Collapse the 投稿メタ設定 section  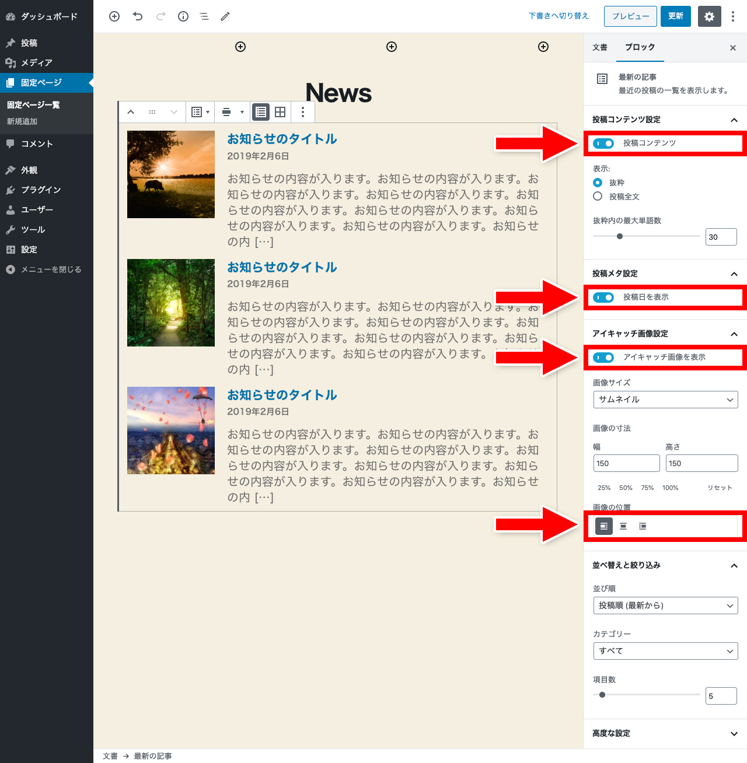click(734, 273)
